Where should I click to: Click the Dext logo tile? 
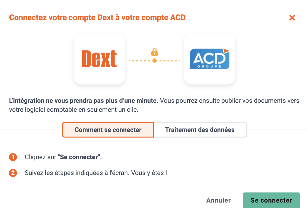[x=99, y=59]
